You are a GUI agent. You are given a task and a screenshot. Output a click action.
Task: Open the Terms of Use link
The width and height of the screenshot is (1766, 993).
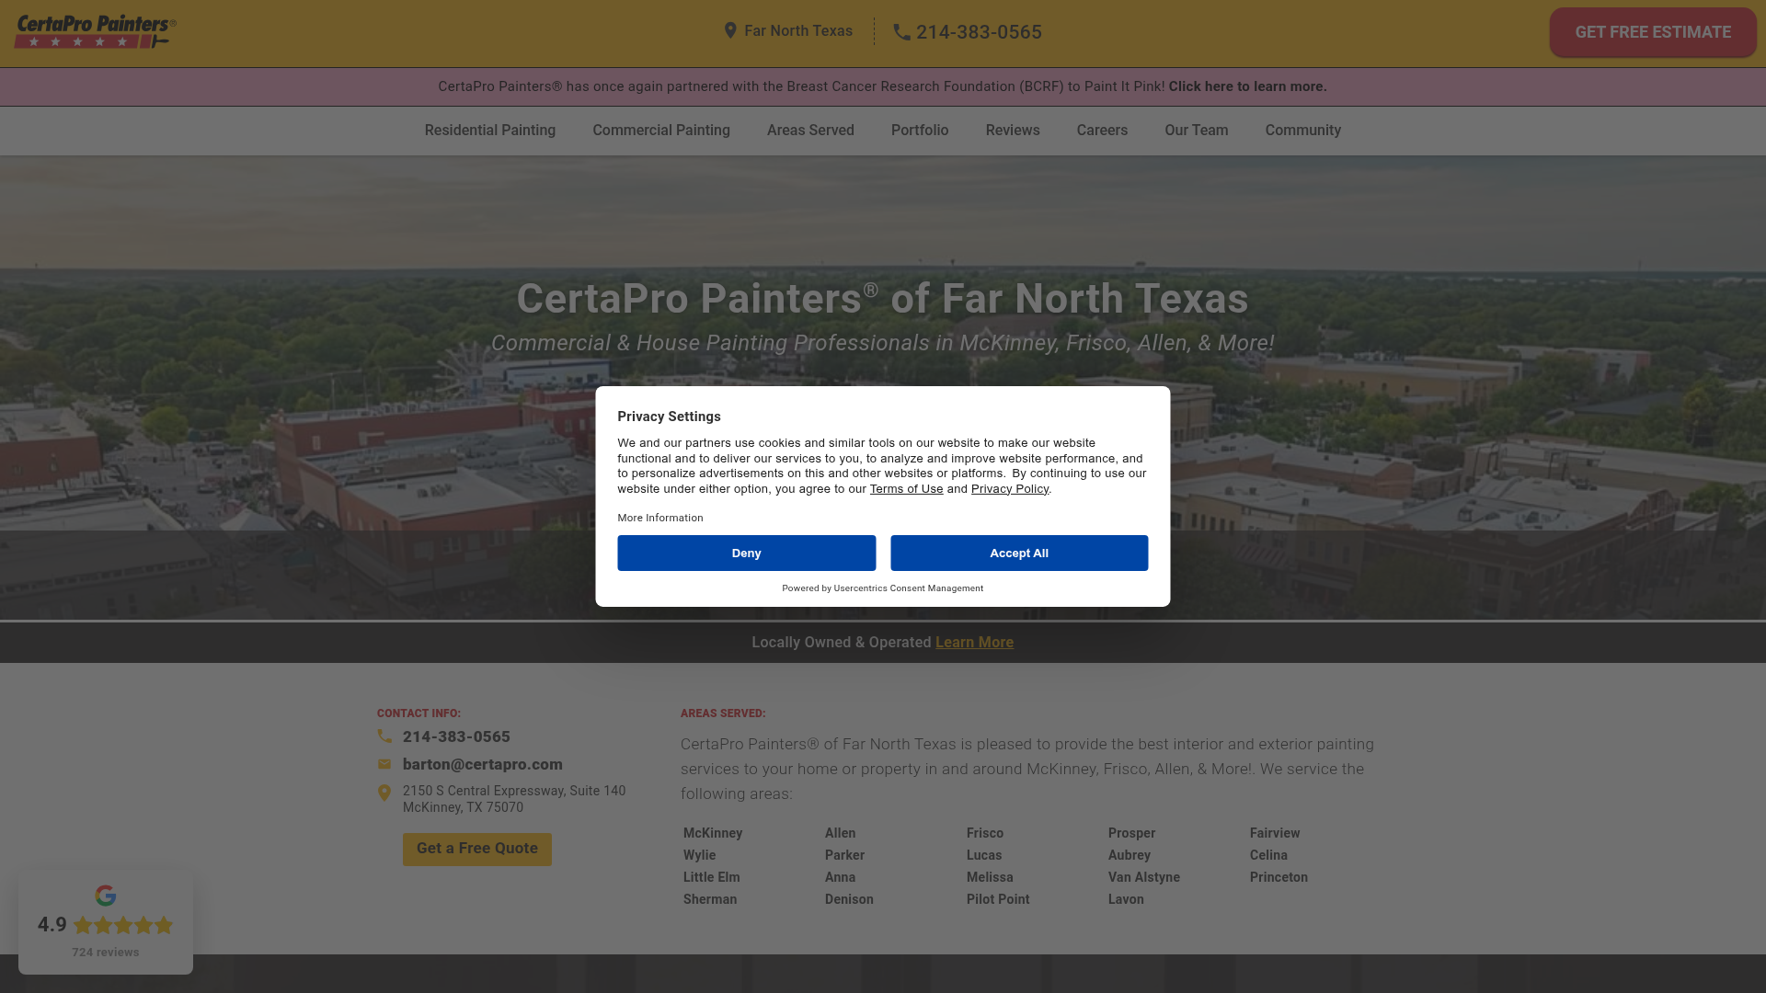click(906, 489)
